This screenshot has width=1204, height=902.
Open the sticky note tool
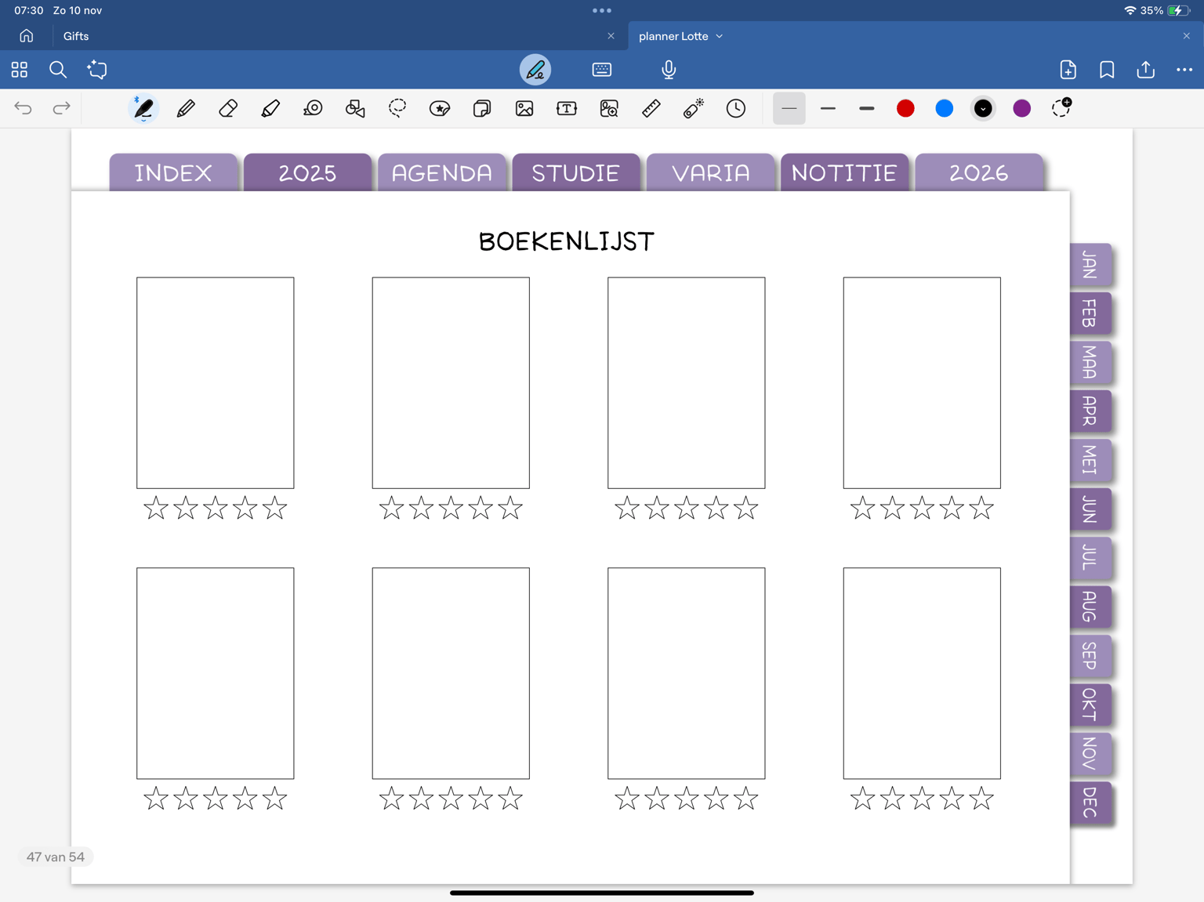(482, 108)
